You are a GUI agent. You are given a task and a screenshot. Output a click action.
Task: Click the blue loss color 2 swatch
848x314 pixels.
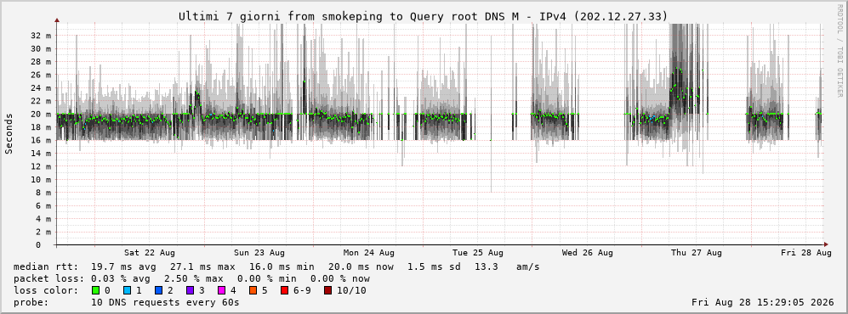(x=159, y=290)
